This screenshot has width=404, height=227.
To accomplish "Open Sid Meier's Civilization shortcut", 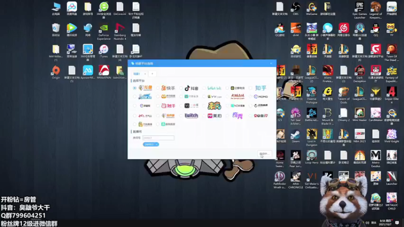I will (x=312, y=180).
